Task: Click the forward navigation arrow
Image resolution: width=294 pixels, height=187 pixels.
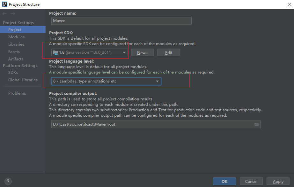Action: coord(13,14)
